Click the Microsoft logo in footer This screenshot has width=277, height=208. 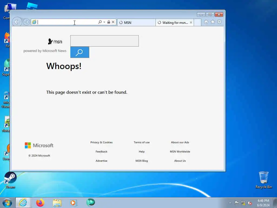coord(39,145)
